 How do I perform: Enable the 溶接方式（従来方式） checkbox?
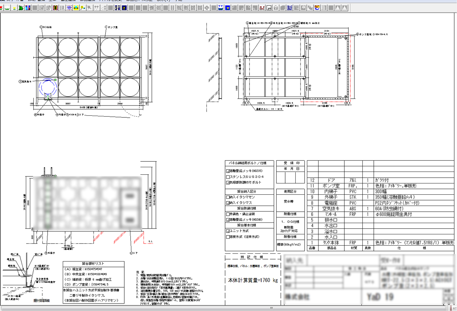[x=228, y=237]
